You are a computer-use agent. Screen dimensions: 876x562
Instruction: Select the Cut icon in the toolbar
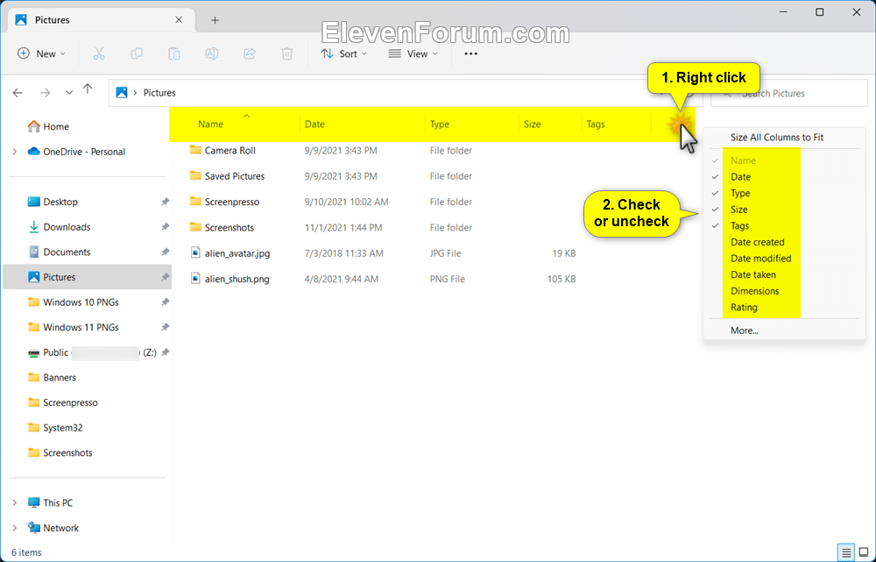tap(99, 53)
